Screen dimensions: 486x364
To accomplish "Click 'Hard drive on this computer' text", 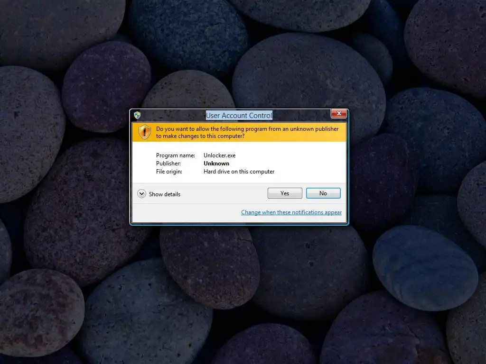I will click(239, 172).
